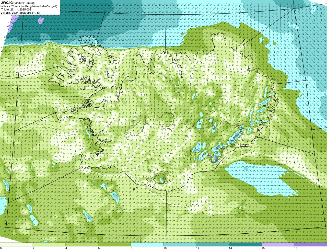Click the legend color band between 4 and 6
Image resolution: width=327 pixels, height=250 pixels.
click(x=82, y=245)
